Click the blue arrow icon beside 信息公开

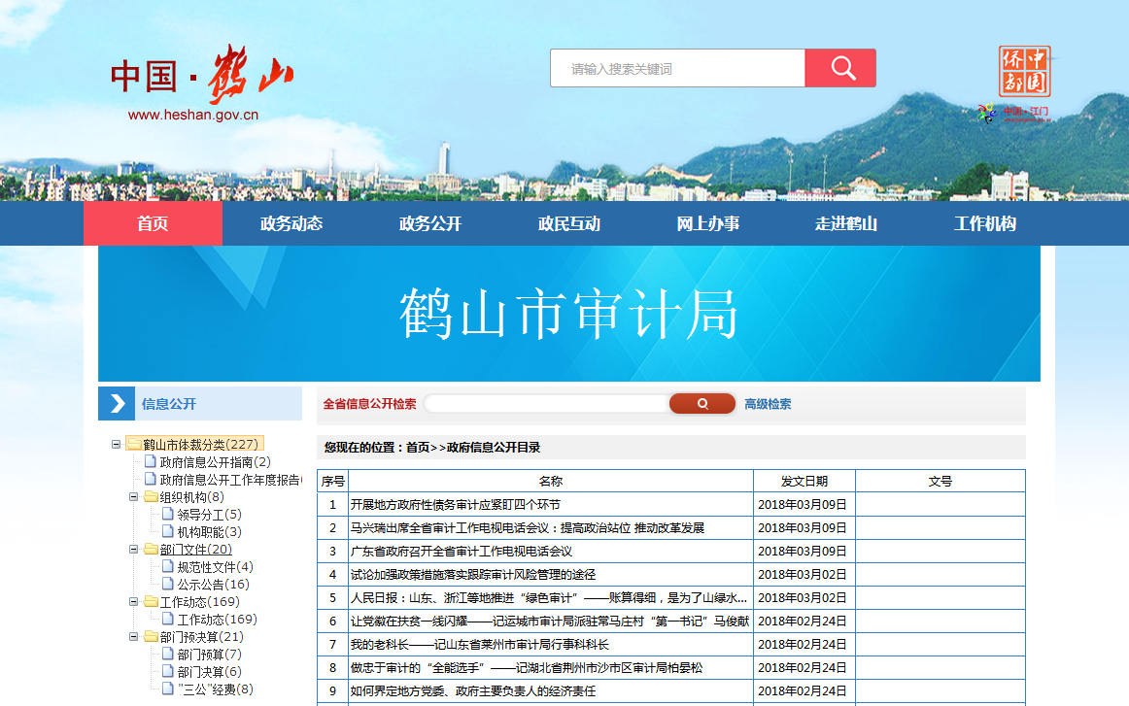click(x=118, y=404)
